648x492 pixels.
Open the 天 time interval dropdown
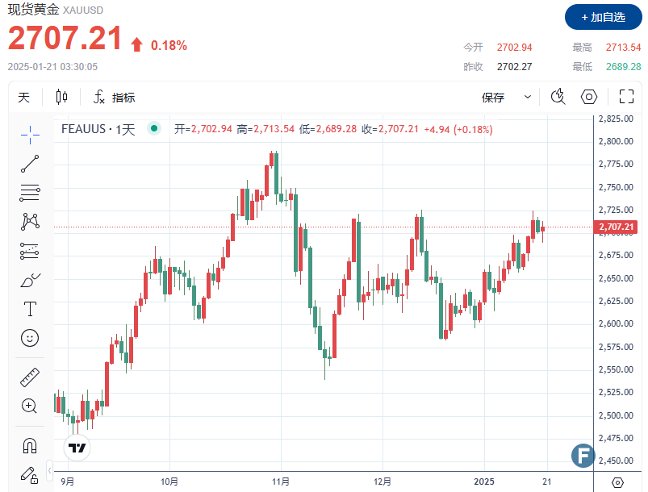tap(24, 98)
